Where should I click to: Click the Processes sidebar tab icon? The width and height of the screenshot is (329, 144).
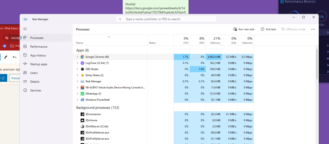pos(25,38)
